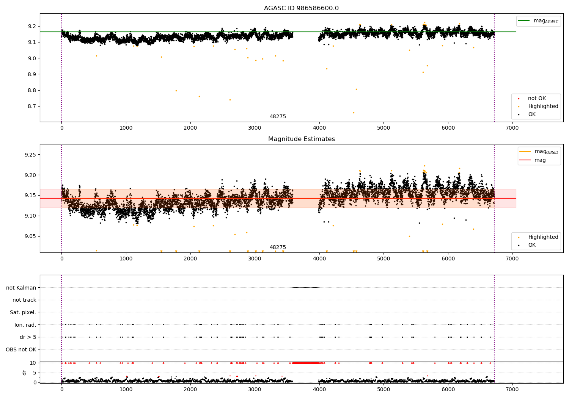This screenshot has height=398, width=569.
Task: Click the '9.2' y-tick in the top plot
Action: coord(32,26)
